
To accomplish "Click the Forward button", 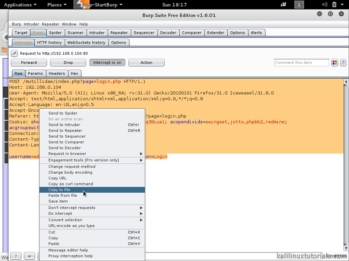I will 29,63.
